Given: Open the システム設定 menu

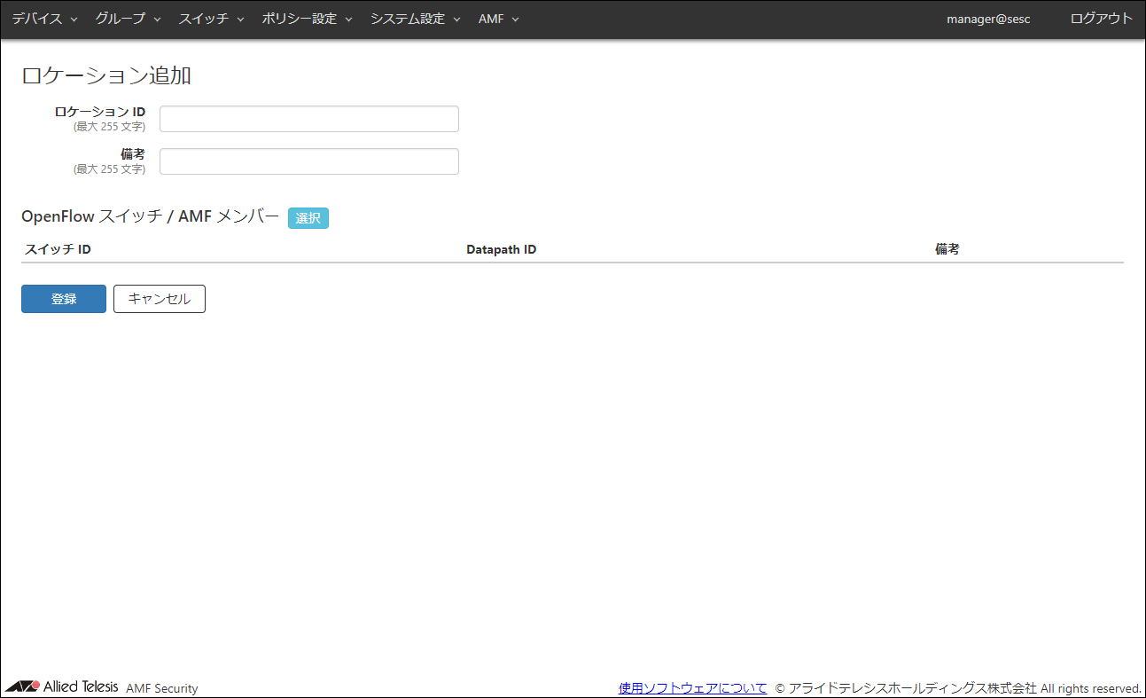Looking at the screenshot, I should (415, 19).
